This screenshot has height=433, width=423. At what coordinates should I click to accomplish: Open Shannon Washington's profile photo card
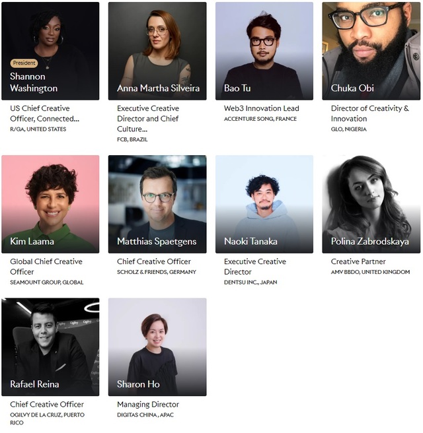tap(50, 51)
